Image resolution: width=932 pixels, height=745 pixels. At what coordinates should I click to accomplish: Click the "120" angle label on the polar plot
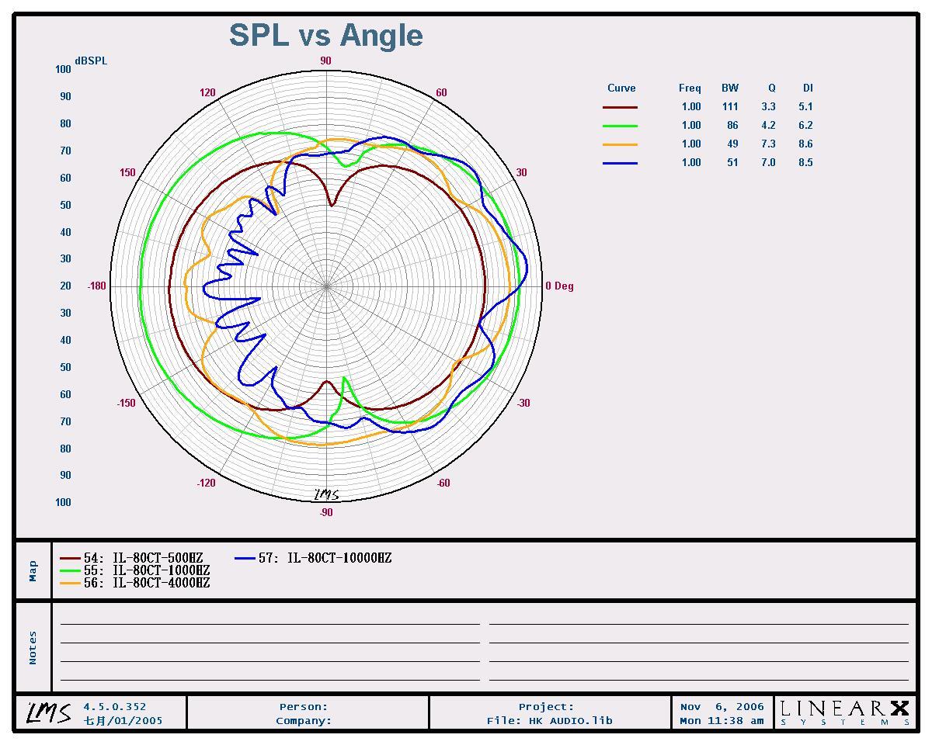point(207,93)
